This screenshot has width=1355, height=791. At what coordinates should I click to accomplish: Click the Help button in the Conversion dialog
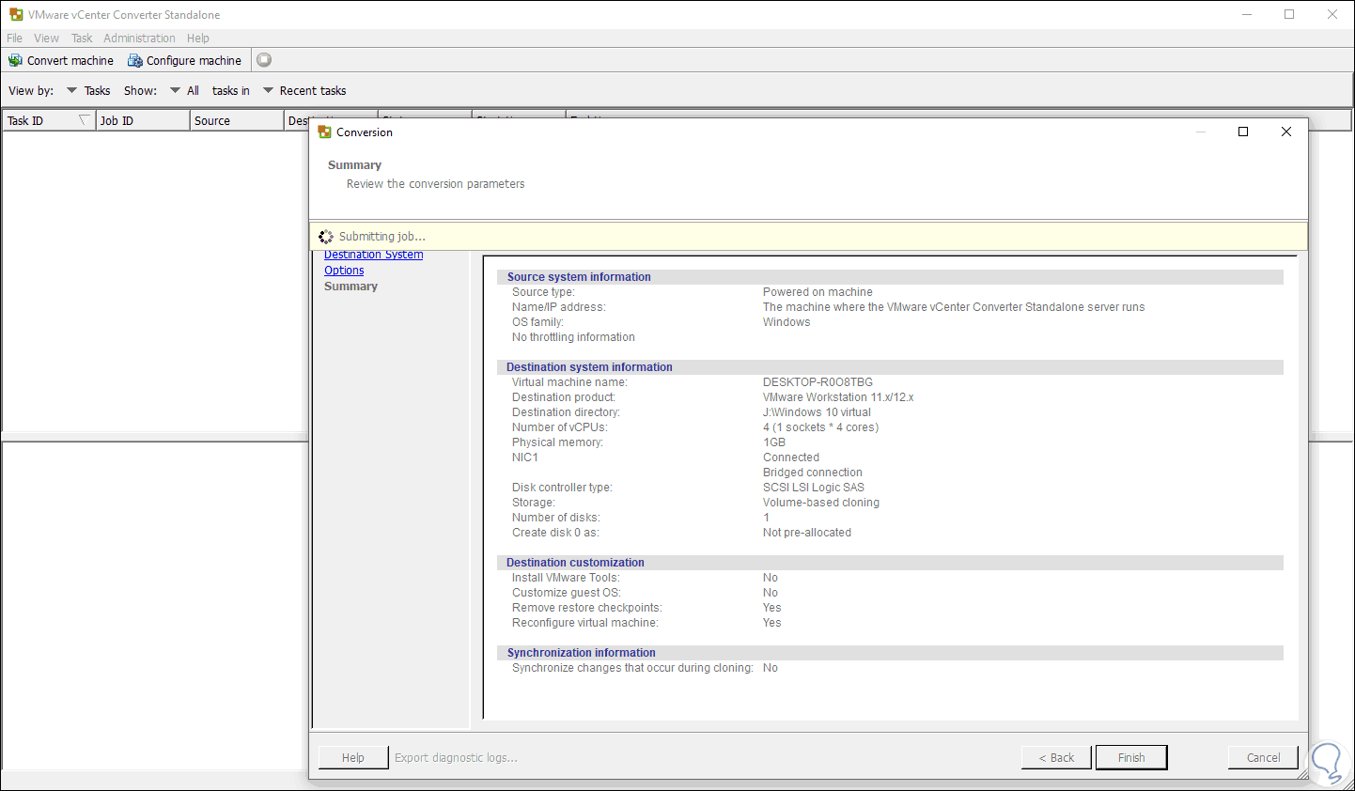pos(353,758)
